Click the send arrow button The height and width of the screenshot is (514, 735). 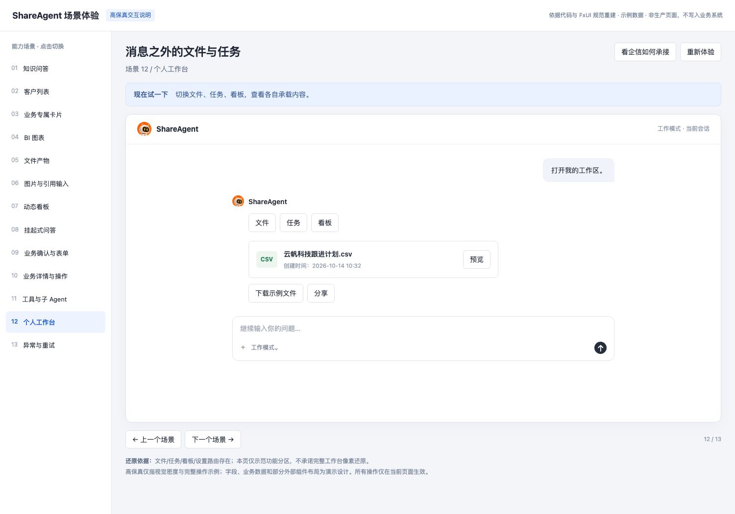tap(600, 348)
